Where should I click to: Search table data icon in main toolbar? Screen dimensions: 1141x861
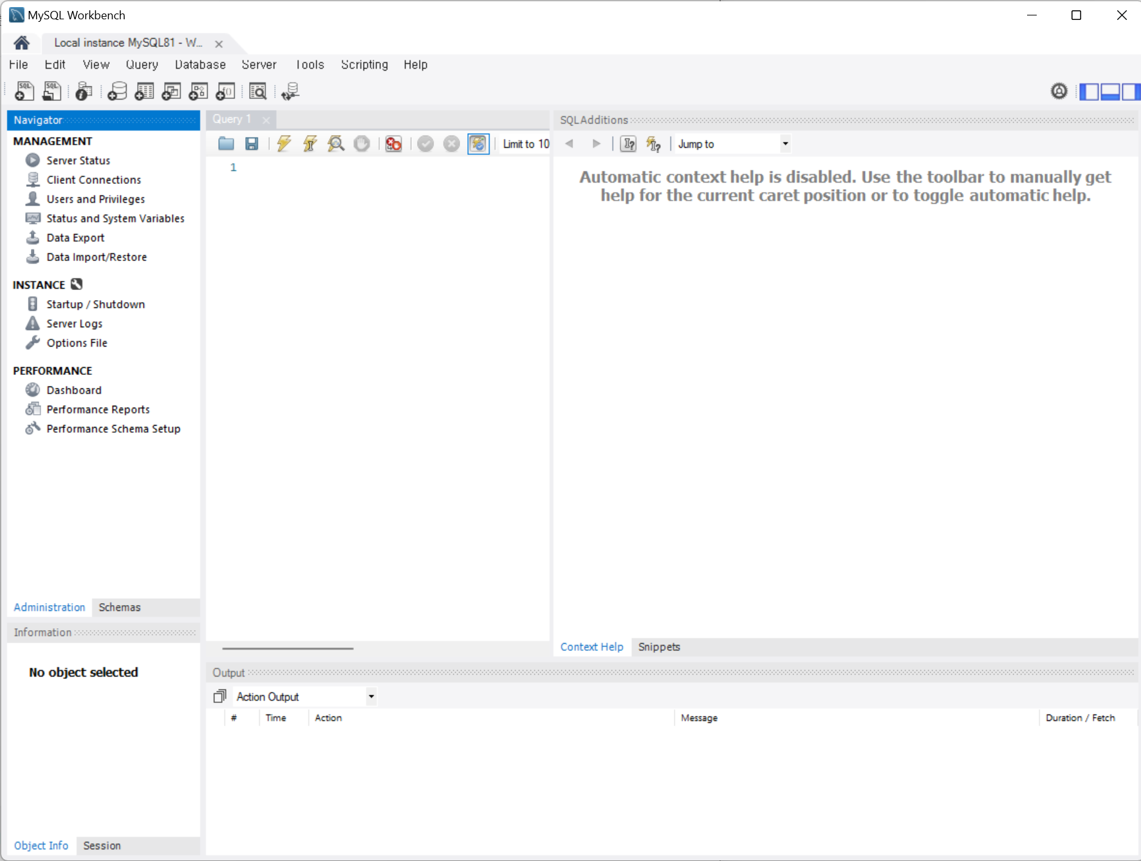pos(258,91)
